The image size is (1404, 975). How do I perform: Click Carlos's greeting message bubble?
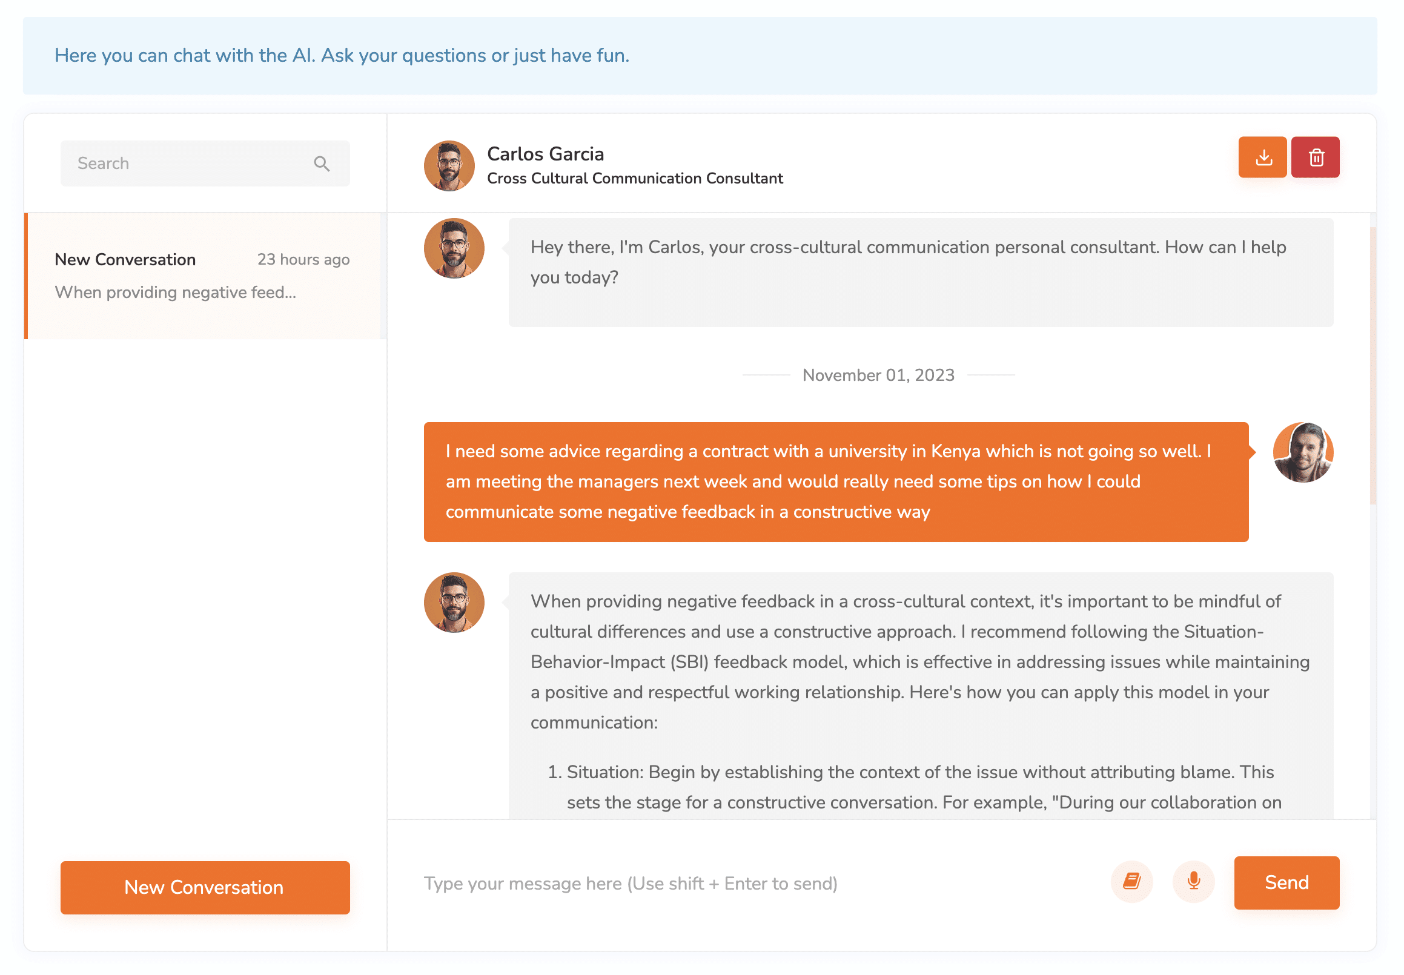920,272
